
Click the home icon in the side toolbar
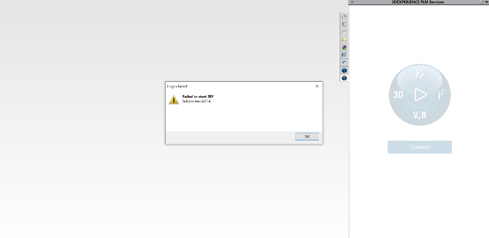pos(344,17)
